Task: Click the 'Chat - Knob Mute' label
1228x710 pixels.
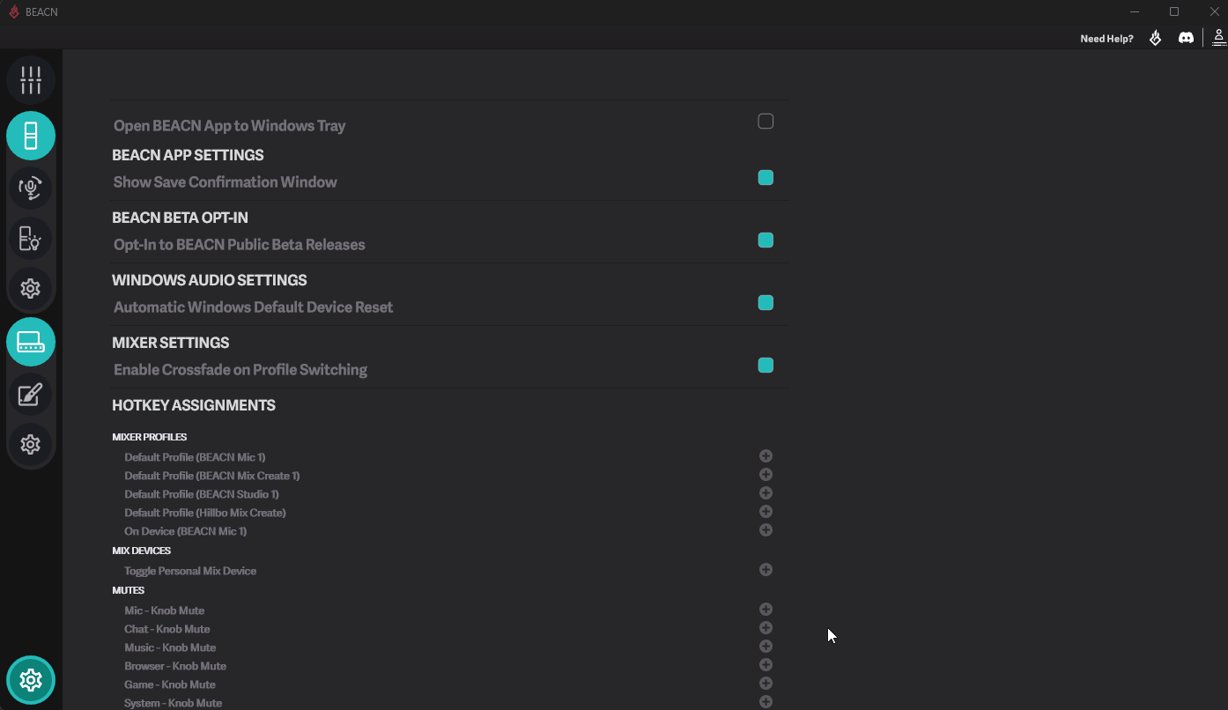Action: [x=166, y=629]
